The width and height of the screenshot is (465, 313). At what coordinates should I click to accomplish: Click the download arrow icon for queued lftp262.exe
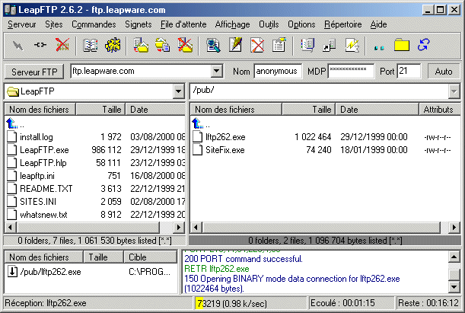tap(12, 271)
